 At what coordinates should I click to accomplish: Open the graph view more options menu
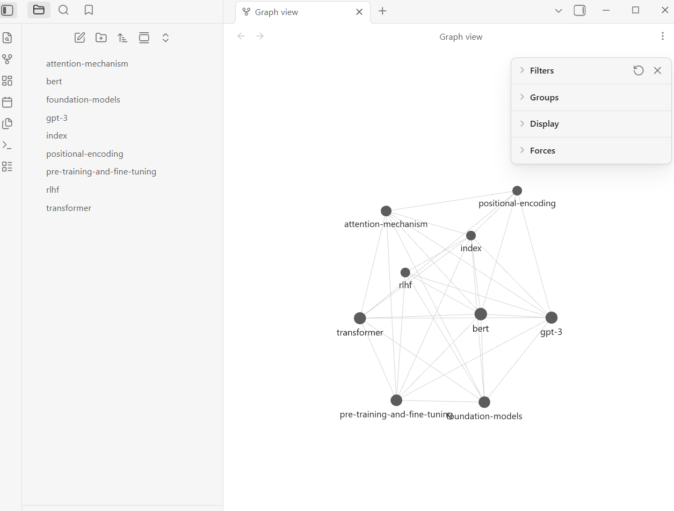pyautogui.click(x=662, y=36)
